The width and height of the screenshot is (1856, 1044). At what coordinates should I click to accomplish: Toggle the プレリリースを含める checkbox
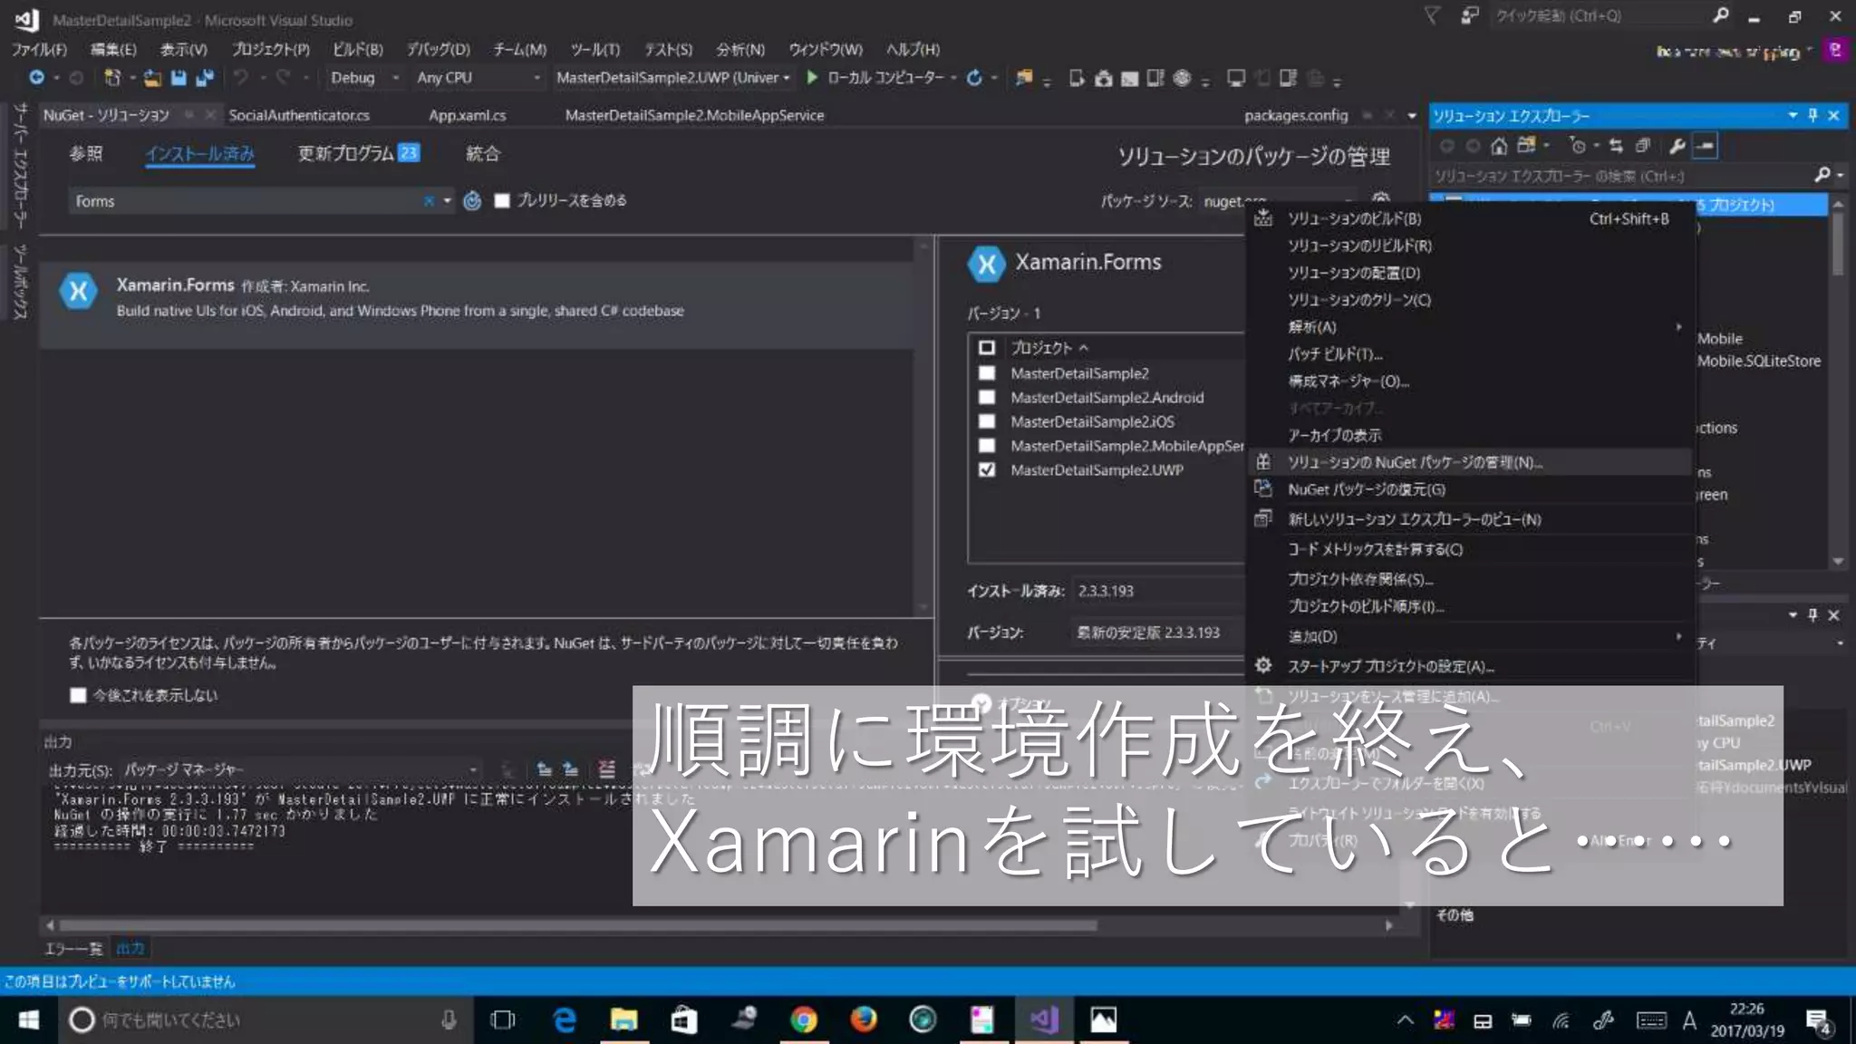(x=502, y=200)
